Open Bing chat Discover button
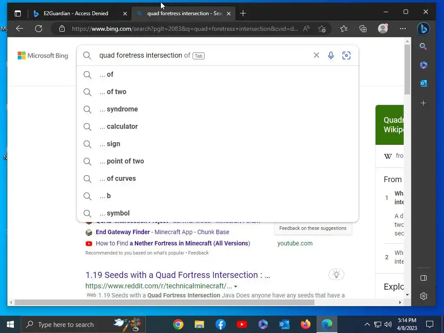Viewport: 444px width, 333px height. coord(424,29)
